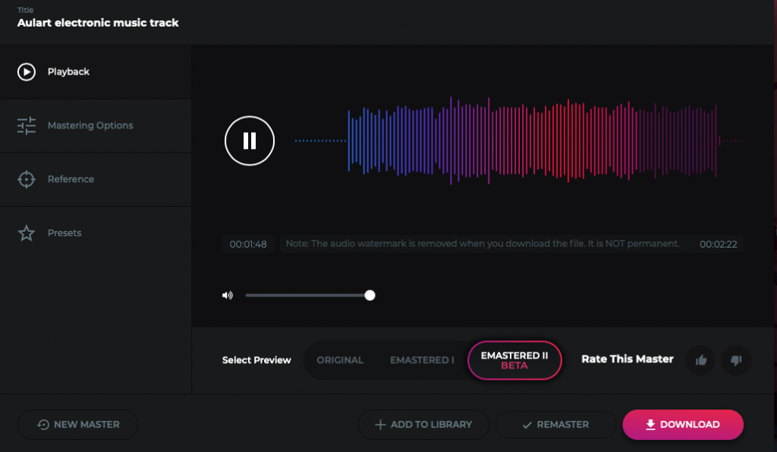Open the Presets star icon

25,232
